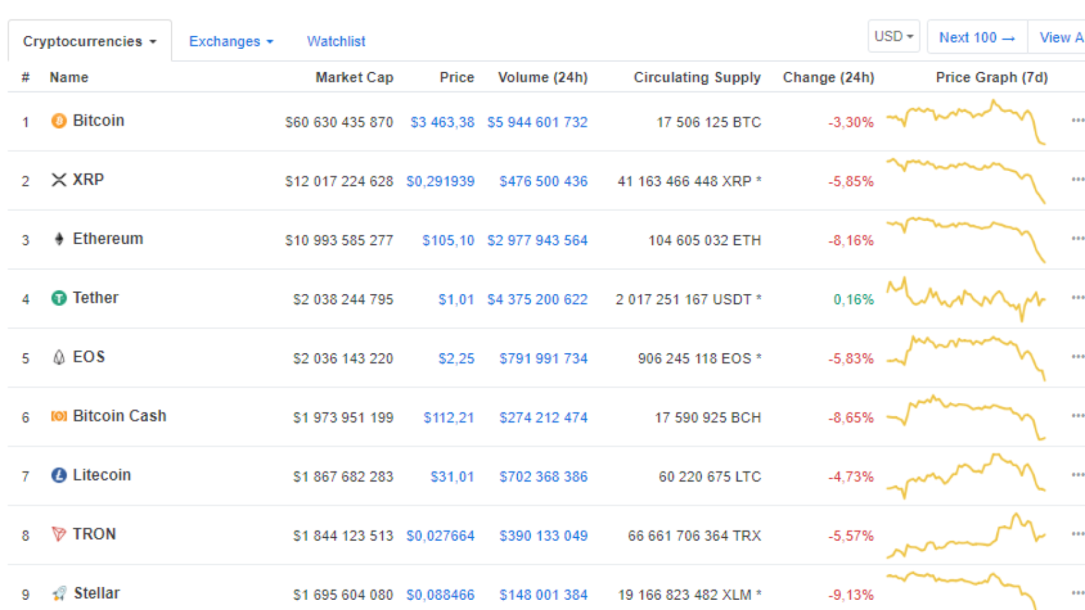Open the more-options dots for Litecoin
The image size is (1085, 610).
point(1078,474)
